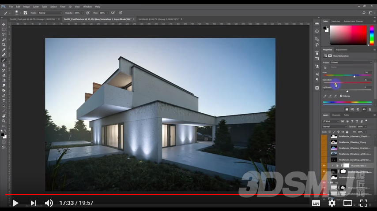Switch to the Adjustments tab
Image resolution: width=377 pixels, height=211 pixels.
click(x=341, y=50)
